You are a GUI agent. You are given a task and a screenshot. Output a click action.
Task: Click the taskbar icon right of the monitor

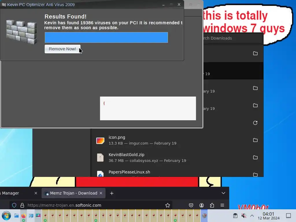coord(38,215)
